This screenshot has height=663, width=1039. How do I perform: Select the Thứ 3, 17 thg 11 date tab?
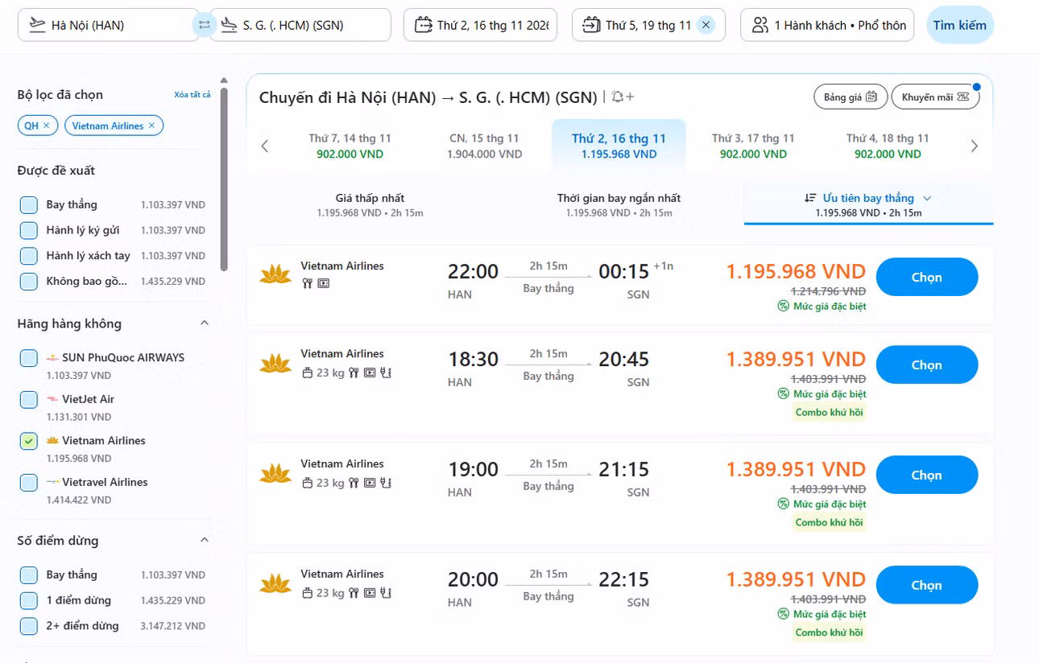(x=753, y=146)
